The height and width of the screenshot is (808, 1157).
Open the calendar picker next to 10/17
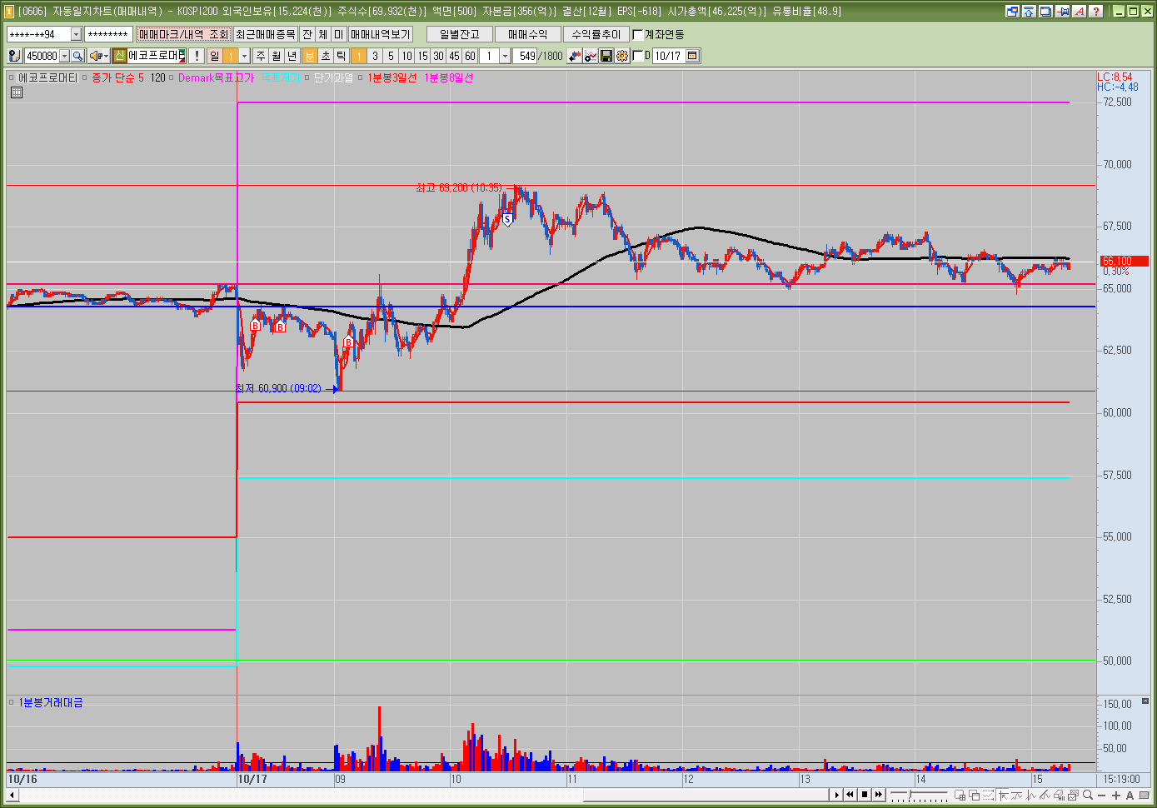693,56
